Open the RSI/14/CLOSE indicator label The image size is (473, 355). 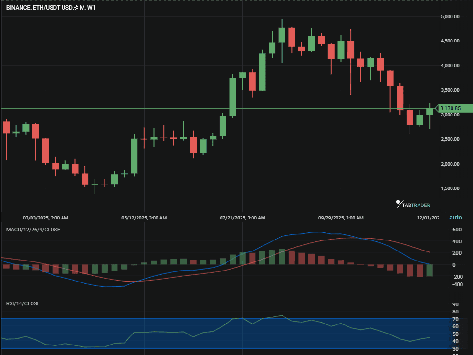click(23, 303)
